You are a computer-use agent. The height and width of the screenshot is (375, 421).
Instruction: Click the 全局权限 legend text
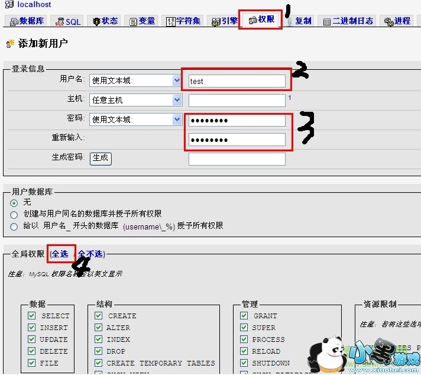click(28, 254)
